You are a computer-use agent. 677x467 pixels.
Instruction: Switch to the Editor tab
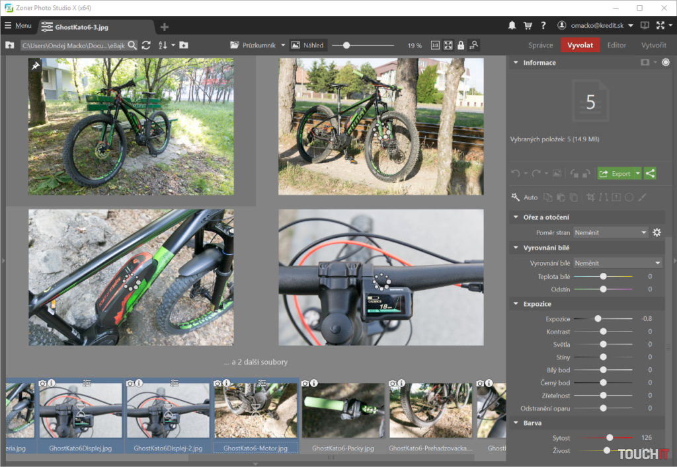[x=616, y=45]
